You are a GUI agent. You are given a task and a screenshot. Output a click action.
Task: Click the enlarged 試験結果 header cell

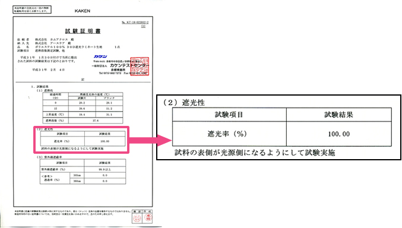tap(339, 115)
